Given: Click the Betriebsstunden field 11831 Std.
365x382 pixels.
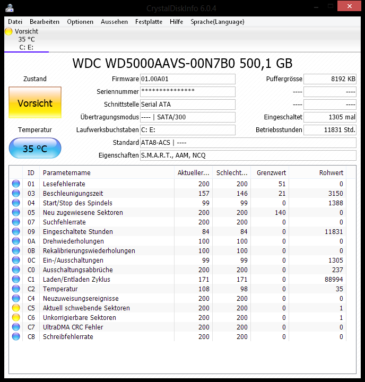Looking at the screenshot, I should pyautogui.click(x=330, y=130).
